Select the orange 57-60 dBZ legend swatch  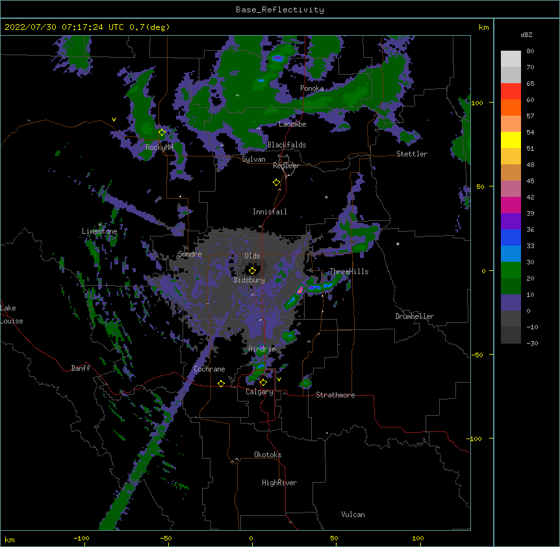point(511,107)
